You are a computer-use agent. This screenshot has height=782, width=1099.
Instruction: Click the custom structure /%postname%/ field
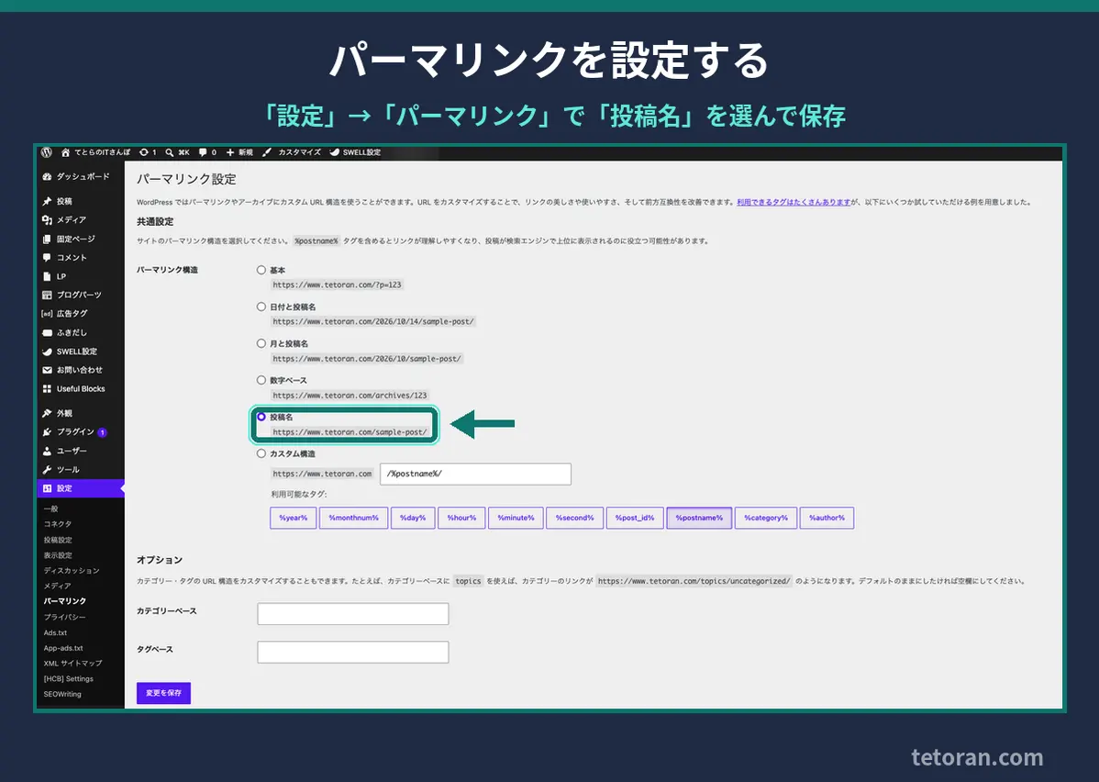click(475, 475)
